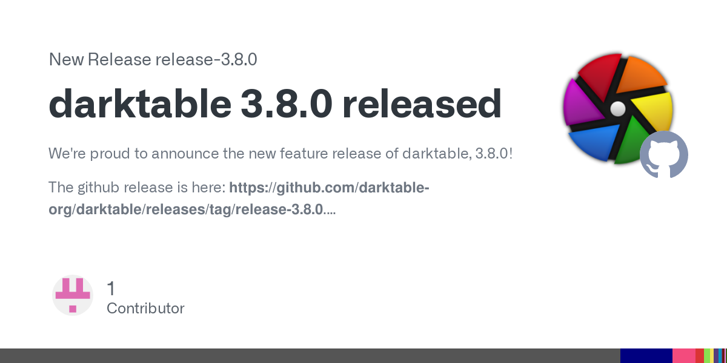Image resolution: width=727 pixels, height=363 pixels.
Task: Click the pink contributor avatar icon
Action: click(x=73, y=295)
